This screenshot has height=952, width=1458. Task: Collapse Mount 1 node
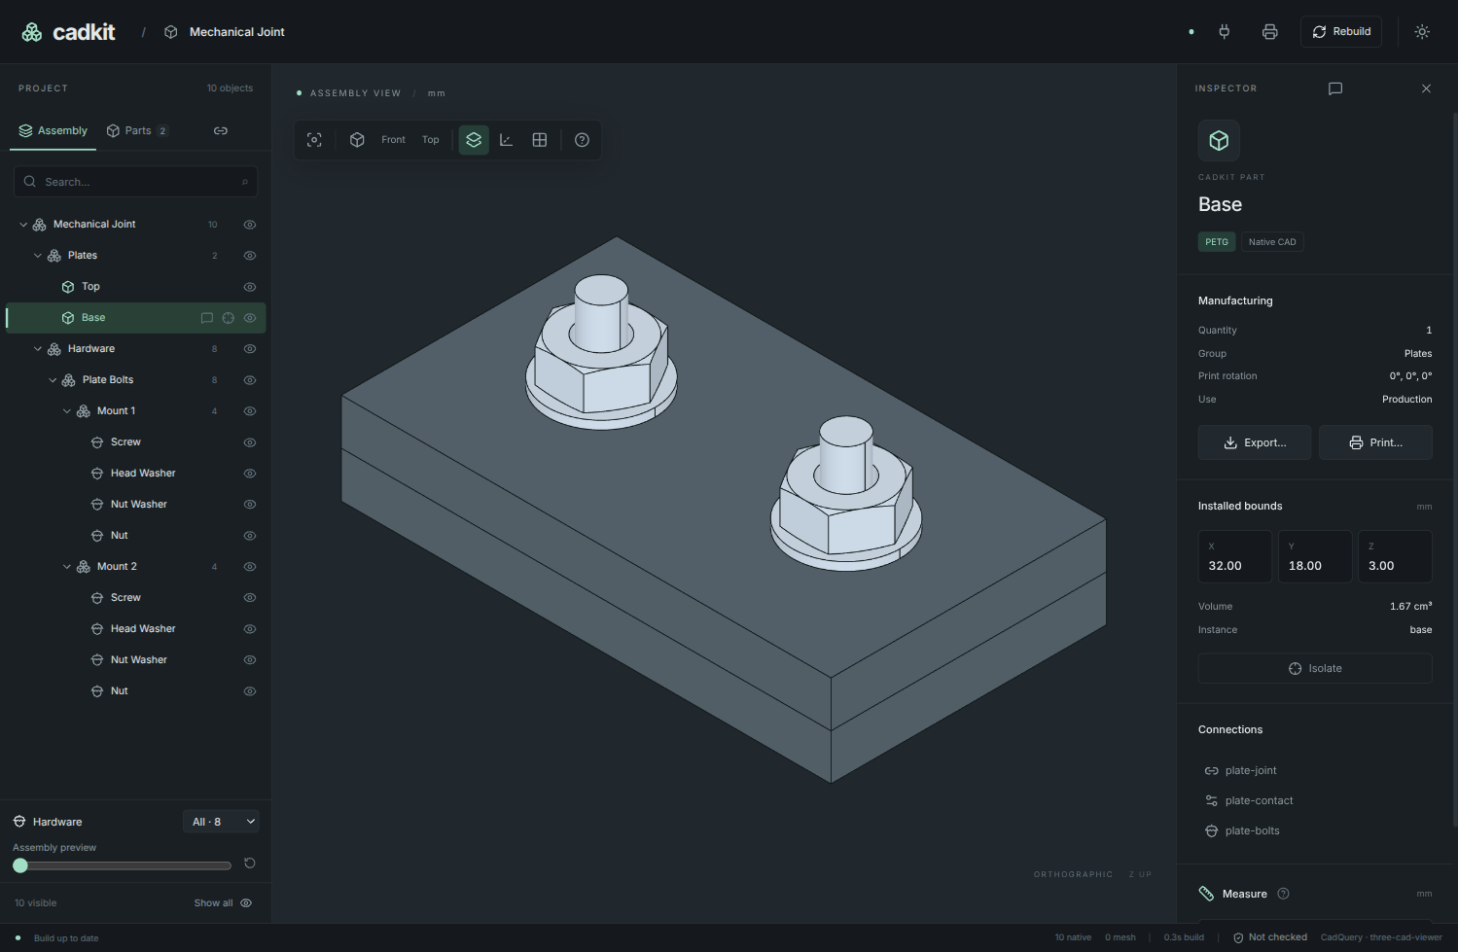click(67, 411)
